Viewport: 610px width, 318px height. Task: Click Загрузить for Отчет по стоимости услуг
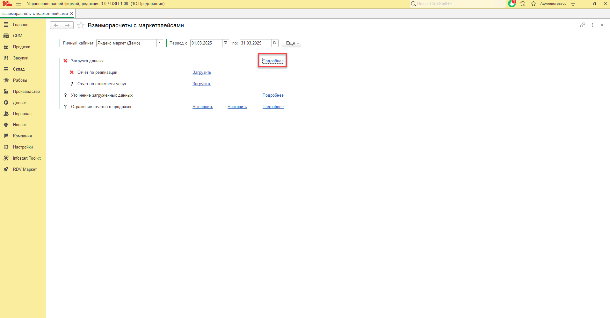coord(202,84)
